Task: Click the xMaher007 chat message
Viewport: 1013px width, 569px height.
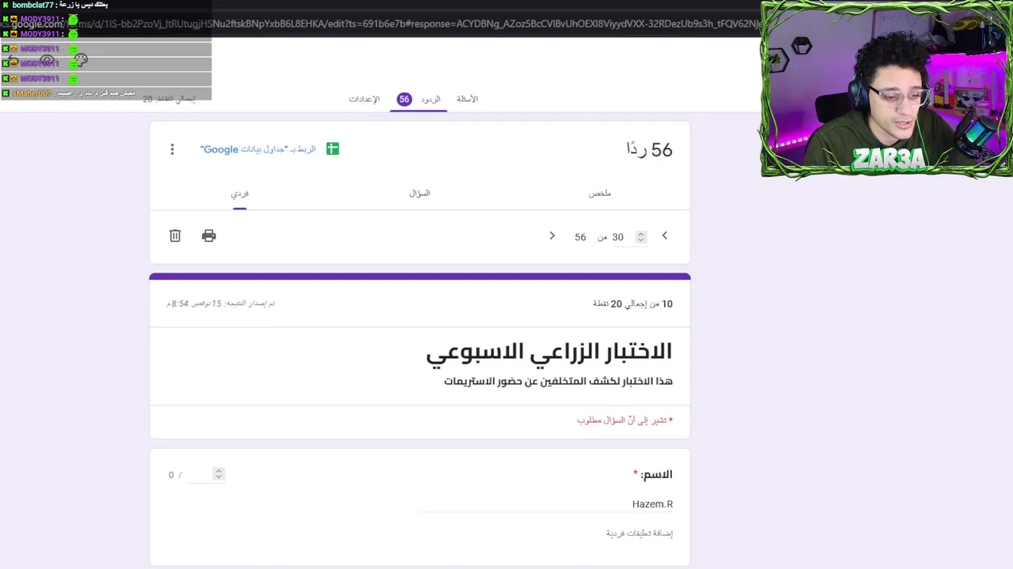Action: coord(68,93)
